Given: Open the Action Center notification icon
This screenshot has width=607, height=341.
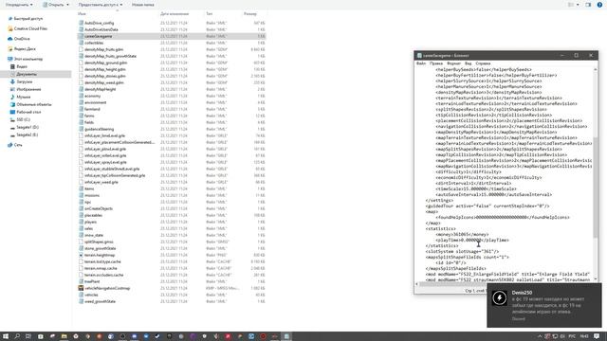Looking at the screenshot, I should [597, 336].
